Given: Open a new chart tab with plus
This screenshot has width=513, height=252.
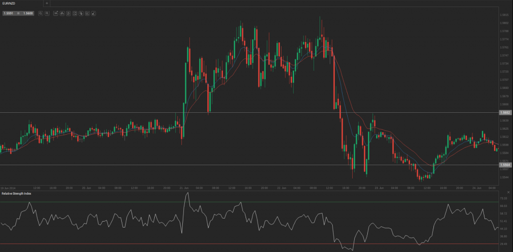Looking at the screenshot, I should pos(47,3).
